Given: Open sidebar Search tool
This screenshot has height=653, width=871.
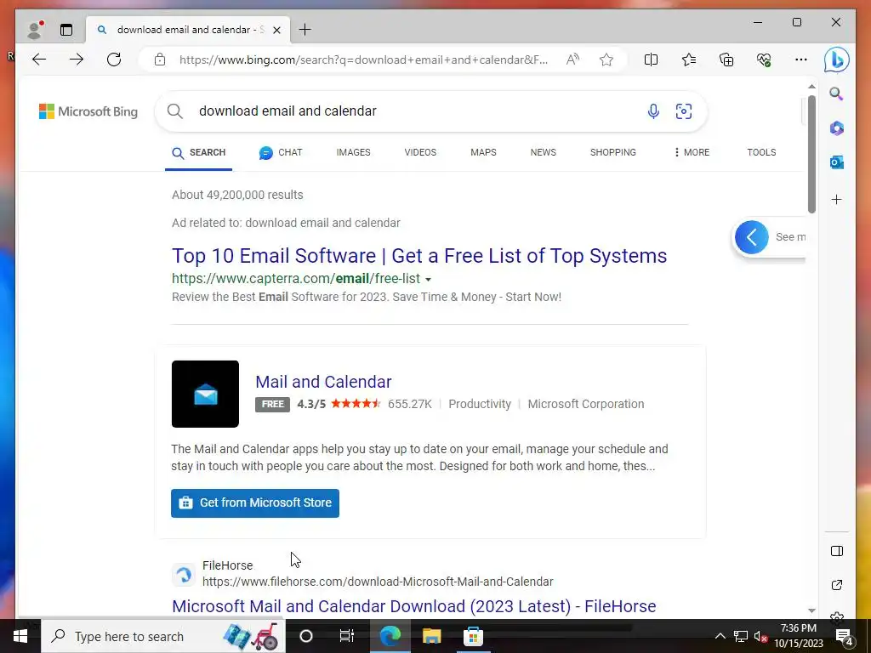Looking at the screenshot, I should 837,94.
